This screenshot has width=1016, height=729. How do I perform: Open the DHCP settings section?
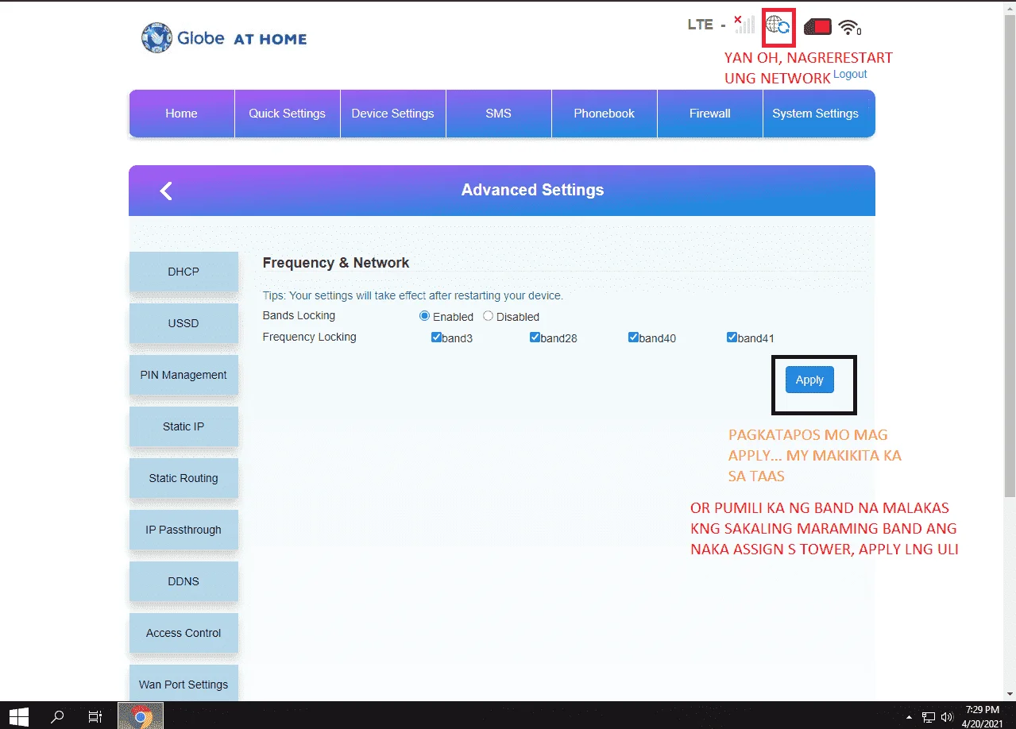(x=183, y=272)
